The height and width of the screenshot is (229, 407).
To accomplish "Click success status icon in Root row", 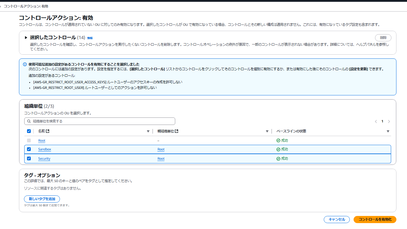I will pos(278,140).
